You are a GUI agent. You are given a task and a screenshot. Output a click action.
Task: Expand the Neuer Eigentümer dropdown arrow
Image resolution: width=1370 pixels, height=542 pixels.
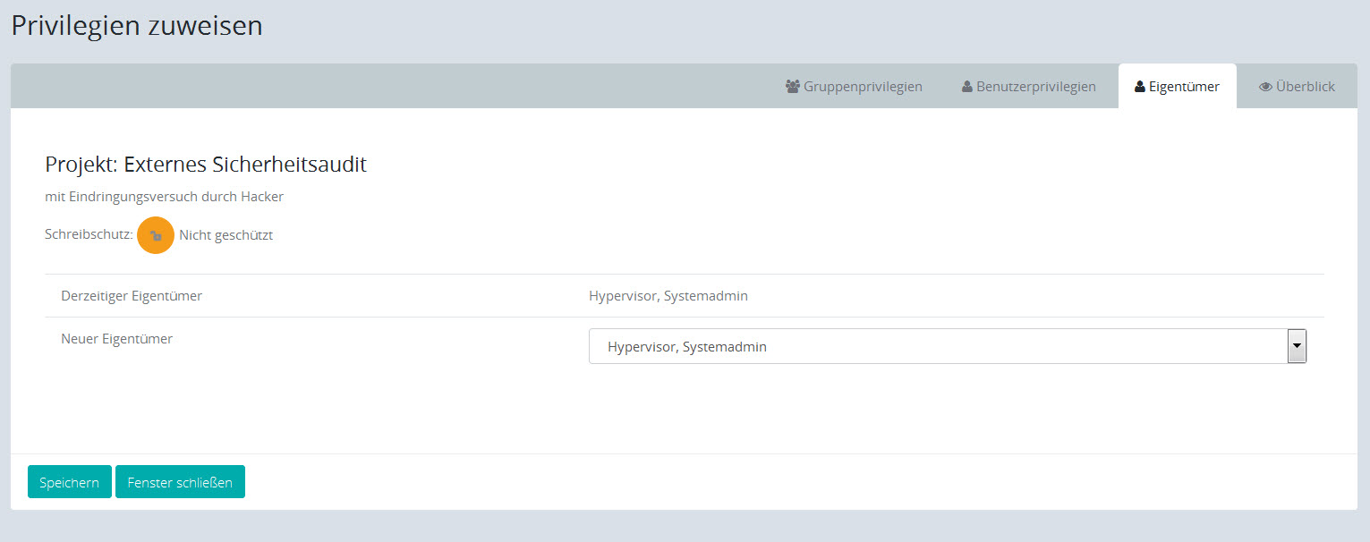click(1296, 346)
